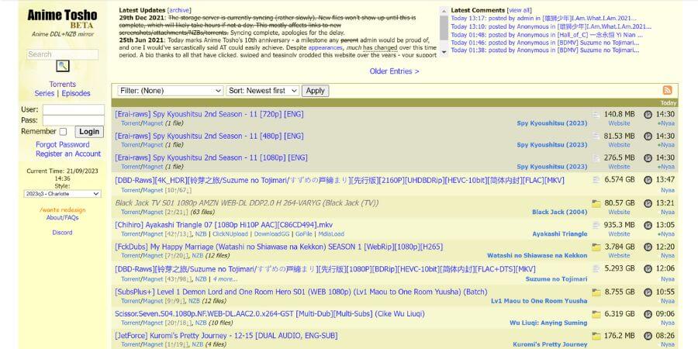Click folder icon beside Black Jack 80.57 GB
Image resolution: width=698 pixels, height=349 pixels.
(596, 203)
